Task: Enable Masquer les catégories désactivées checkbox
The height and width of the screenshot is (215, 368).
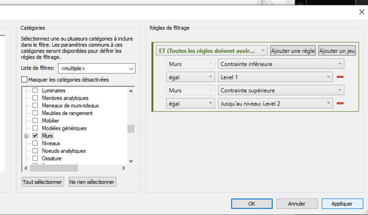Action: (24, 79)
